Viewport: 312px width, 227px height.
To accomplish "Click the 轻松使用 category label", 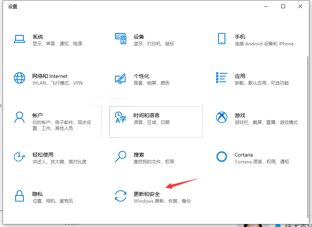I will pos(43,155).
